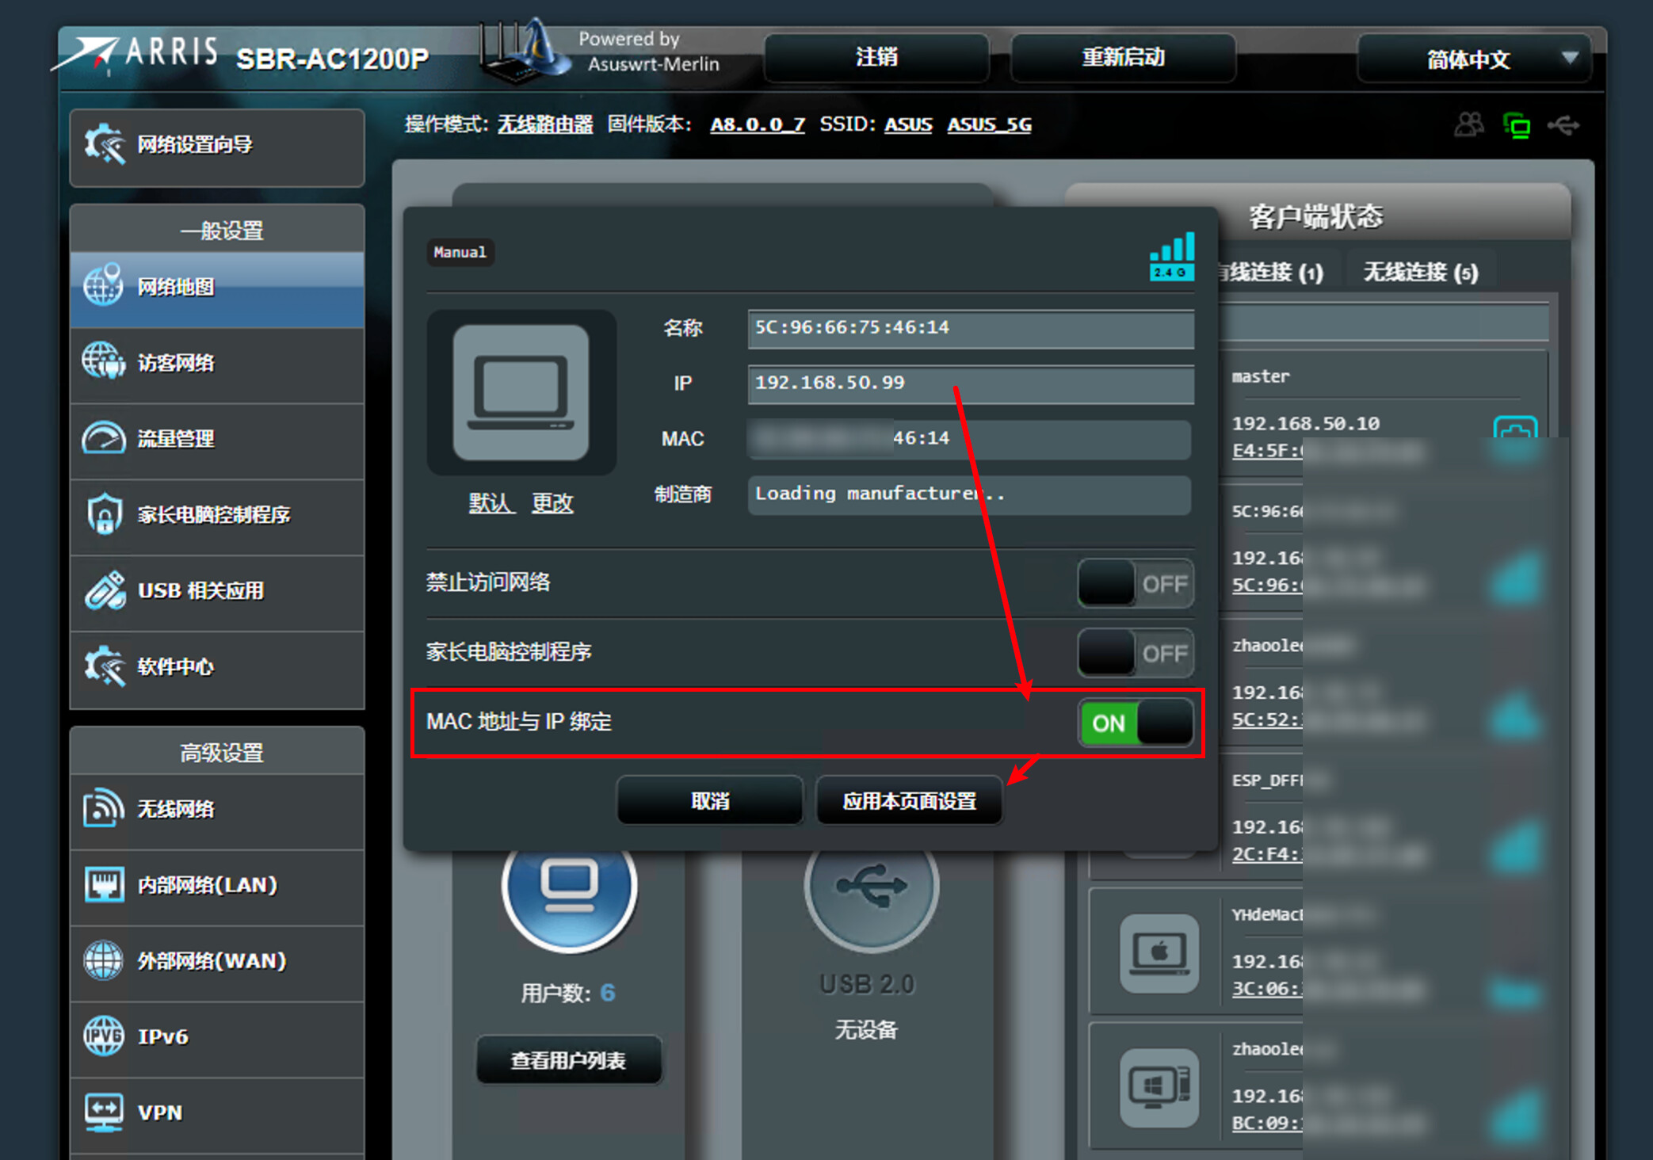Toggle 家长电脑控制程序 switch in dialog
The image size is (1653, 1160).
tap(1136, 653)
